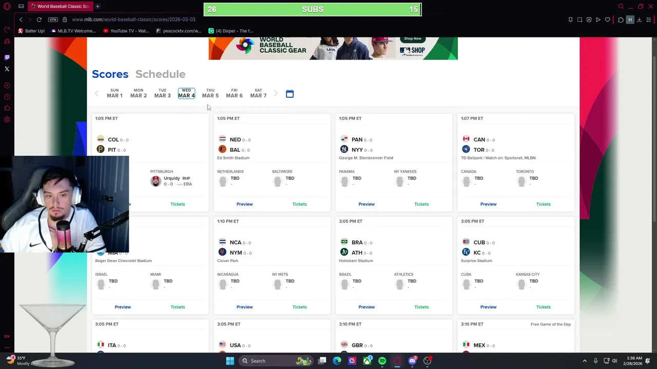
Task: Click the Shop Now button in the banner
Action: point(413,38)
